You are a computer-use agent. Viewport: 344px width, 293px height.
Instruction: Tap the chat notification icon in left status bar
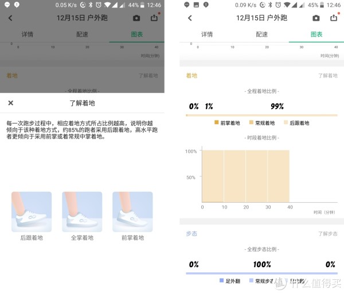7,5
